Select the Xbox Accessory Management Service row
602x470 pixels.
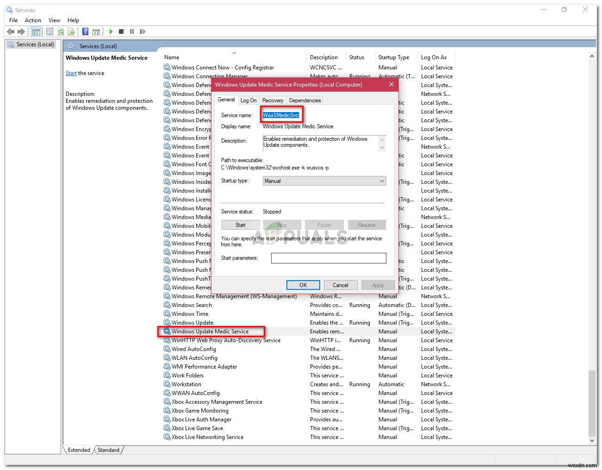309,402
